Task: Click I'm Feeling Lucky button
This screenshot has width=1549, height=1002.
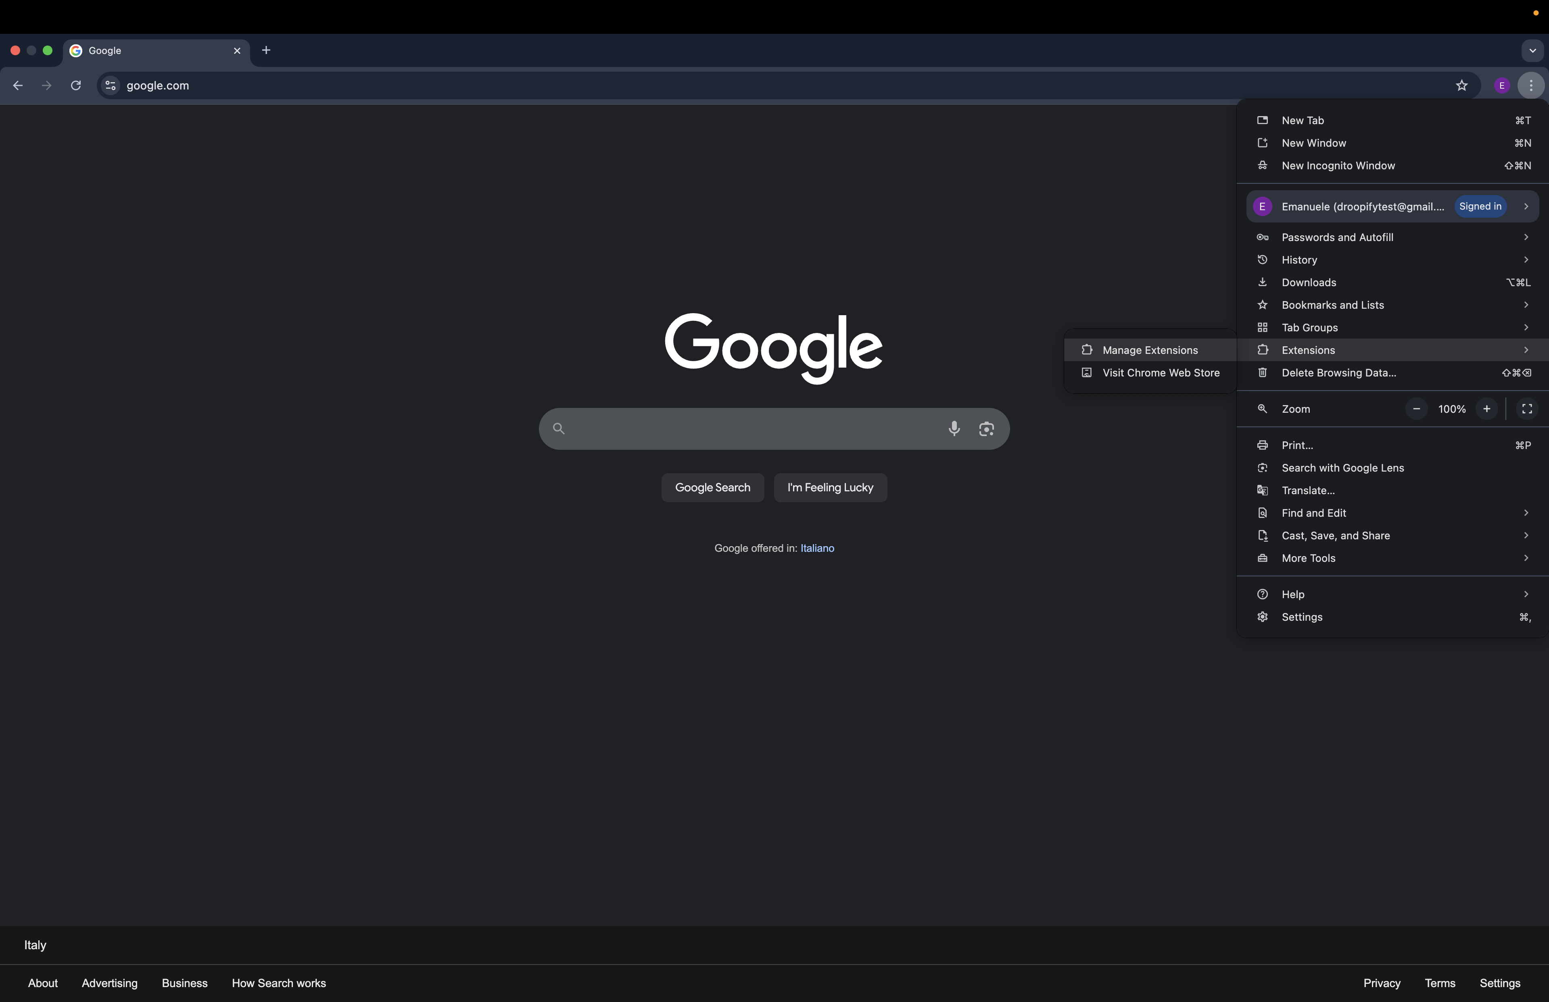Action: (x=831, y=488)
